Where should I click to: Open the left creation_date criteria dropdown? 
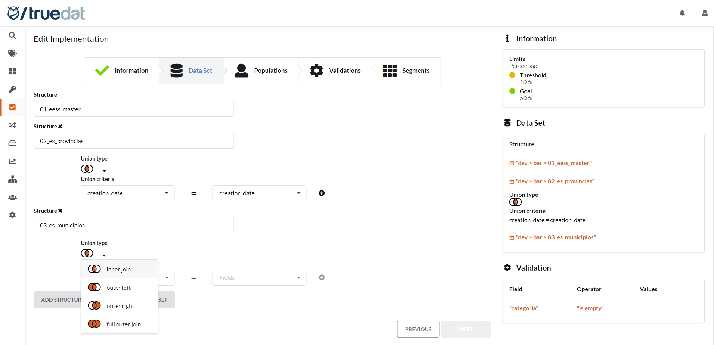(x=127, y=193)
